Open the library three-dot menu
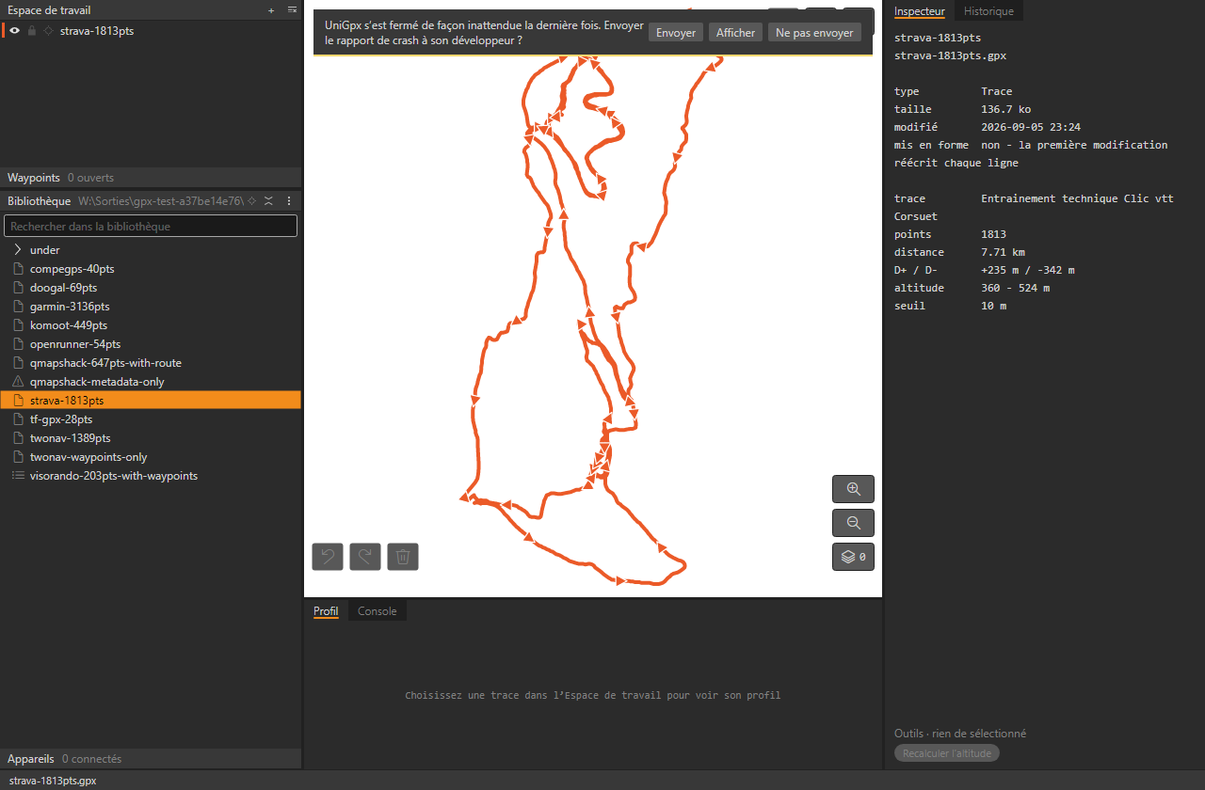The image size is (1205, 790). tap(289, 201)
